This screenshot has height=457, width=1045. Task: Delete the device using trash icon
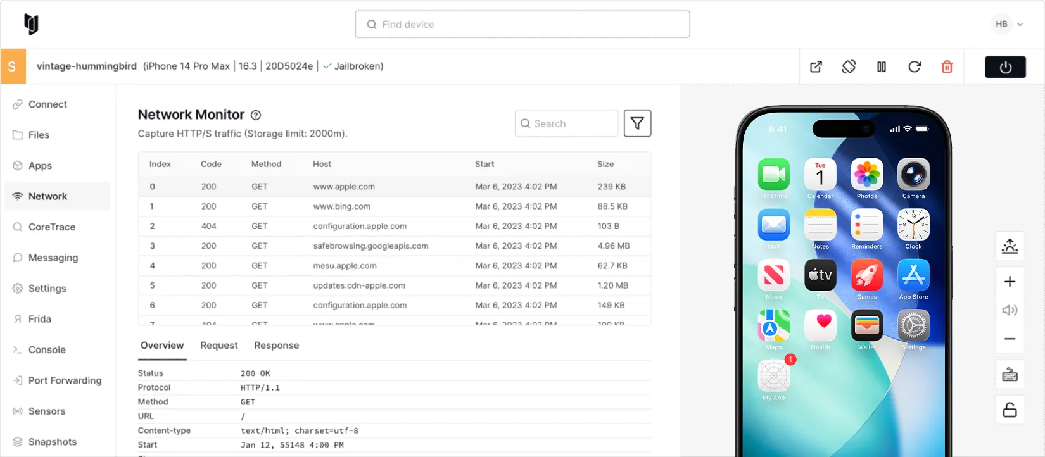pos(947,66)
